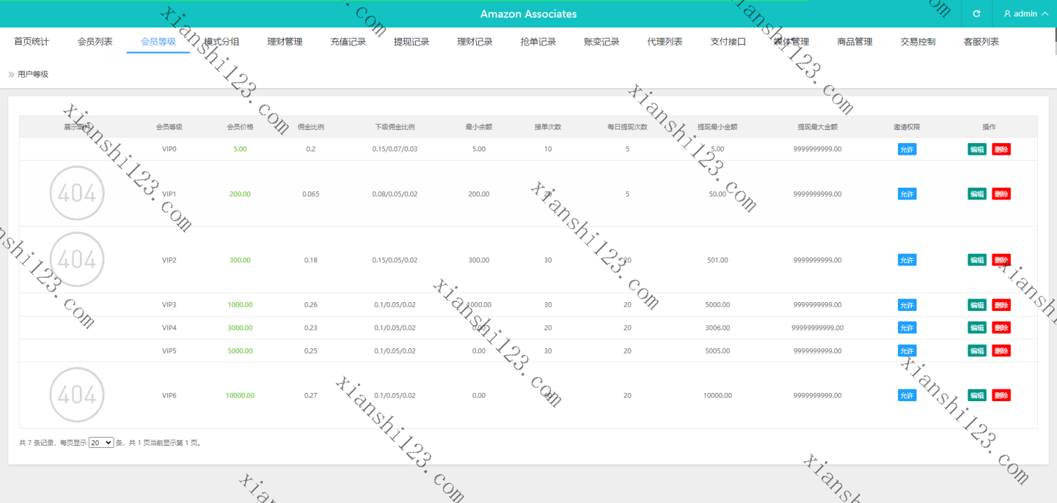1057x503 pixels.
Task: Switch to the 提现记录 tab
Action: [x=412, y=42]
